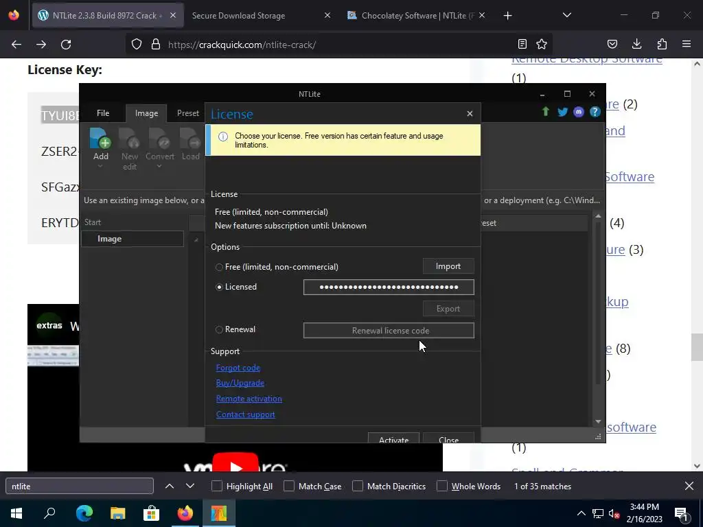This screenshot has height=527, width=703.
Task: Open the Discord icon in NTLite
Action: click(579, 112)
